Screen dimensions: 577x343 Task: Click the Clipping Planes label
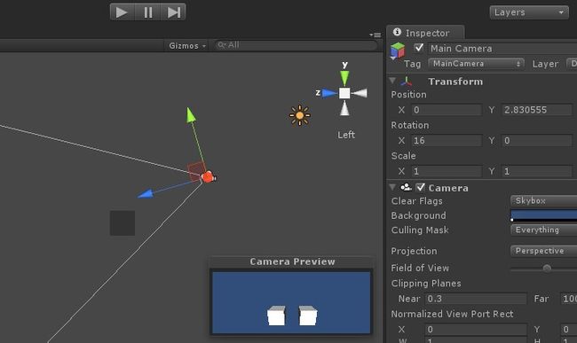[x=426, y=284]
